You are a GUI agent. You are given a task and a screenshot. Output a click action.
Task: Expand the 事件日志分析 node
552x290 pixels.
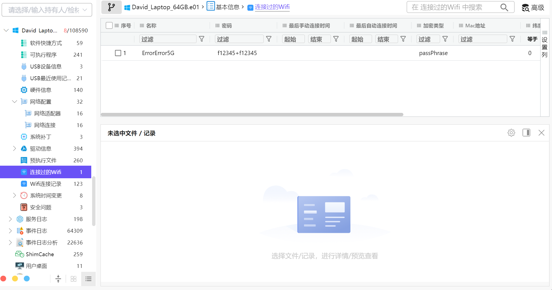click(10, 243)
